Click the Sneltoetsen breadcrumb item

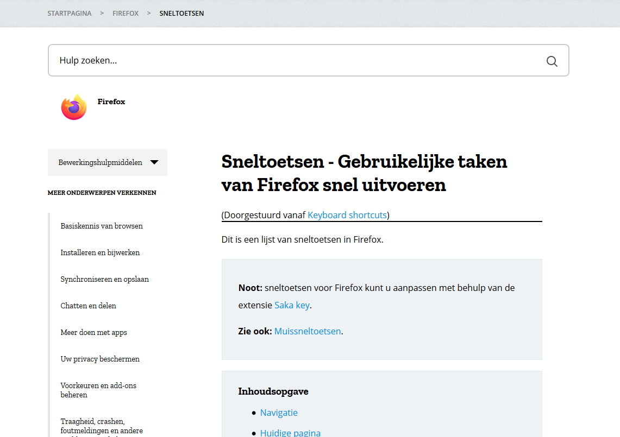click(x=181, y=14)
